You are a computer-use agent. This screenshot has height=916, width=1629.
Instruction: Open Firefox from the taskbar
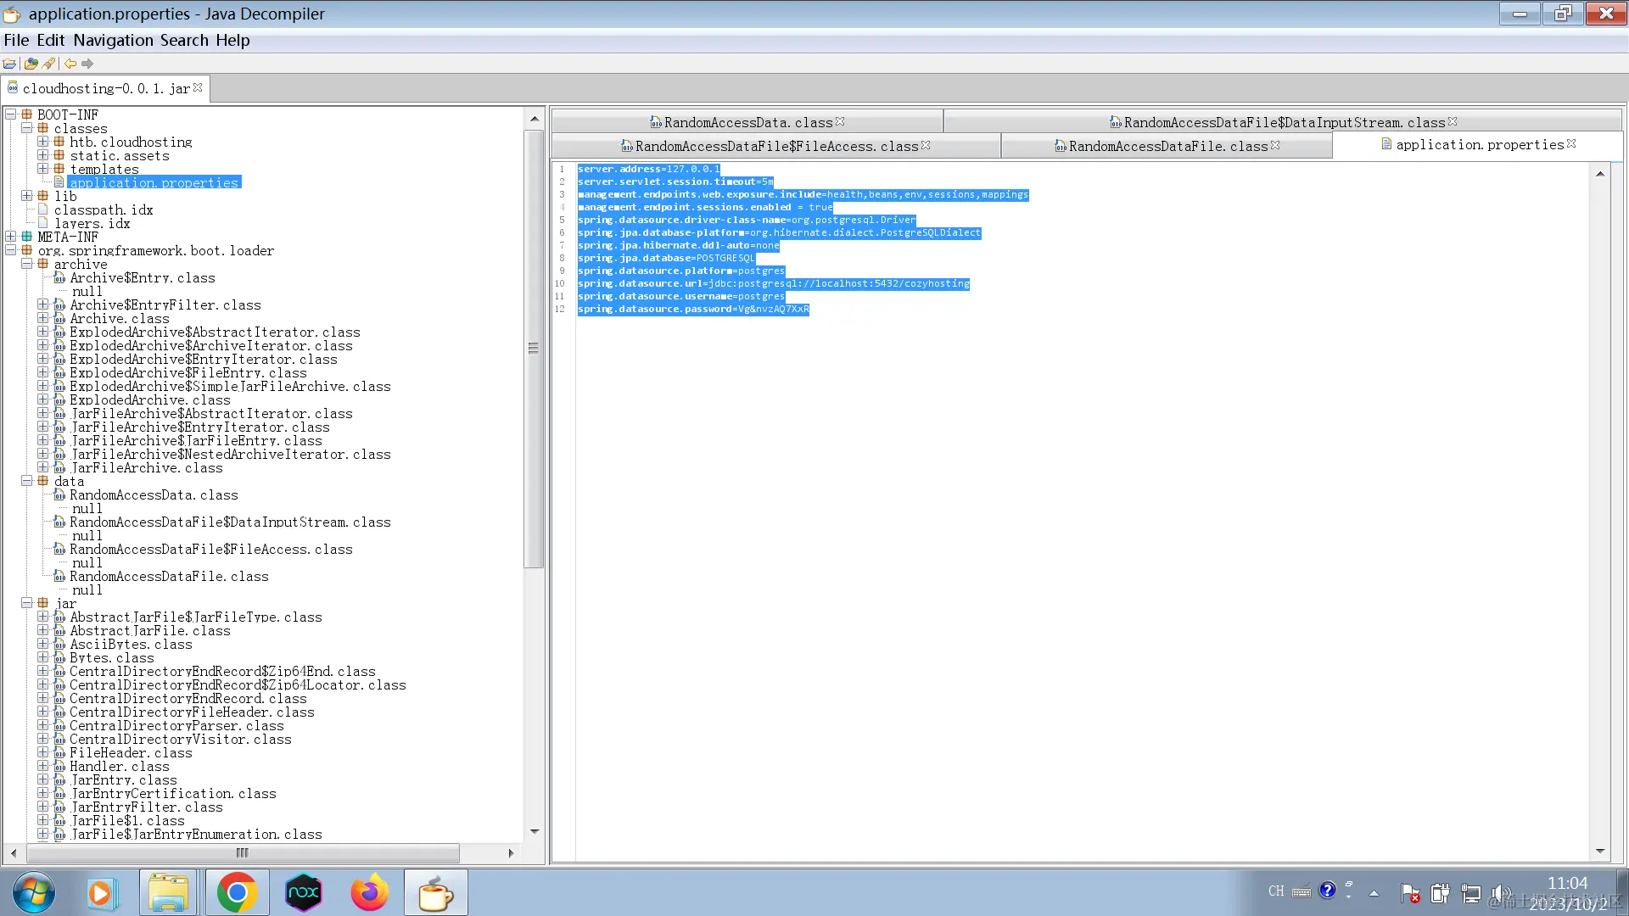[x=369, y=892]
